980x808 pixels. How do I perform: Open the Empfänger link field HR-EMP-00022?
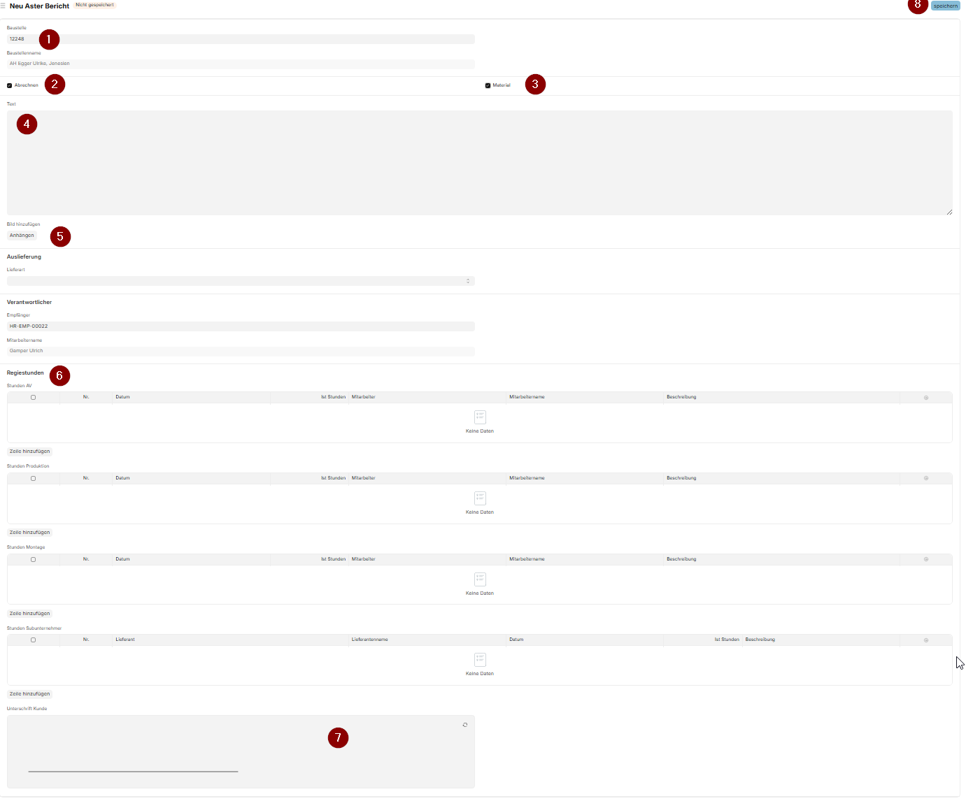click(x=241, y=326)
